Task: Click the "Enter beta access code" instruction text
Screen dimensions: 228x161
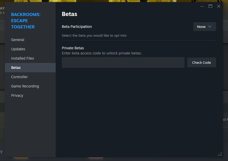Action: (101, 53)
